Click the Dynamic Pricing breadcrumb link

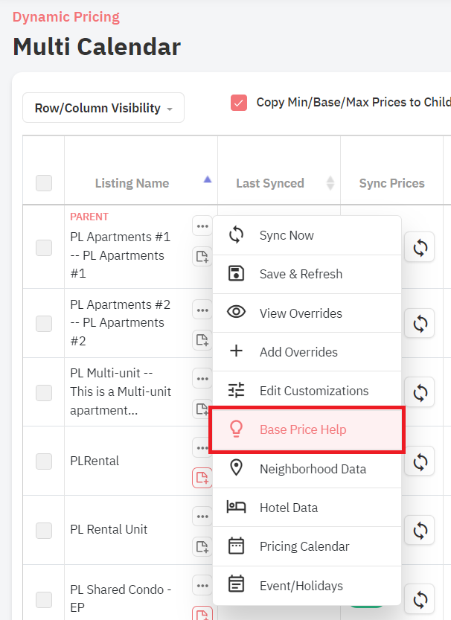(x=66, y=17)
